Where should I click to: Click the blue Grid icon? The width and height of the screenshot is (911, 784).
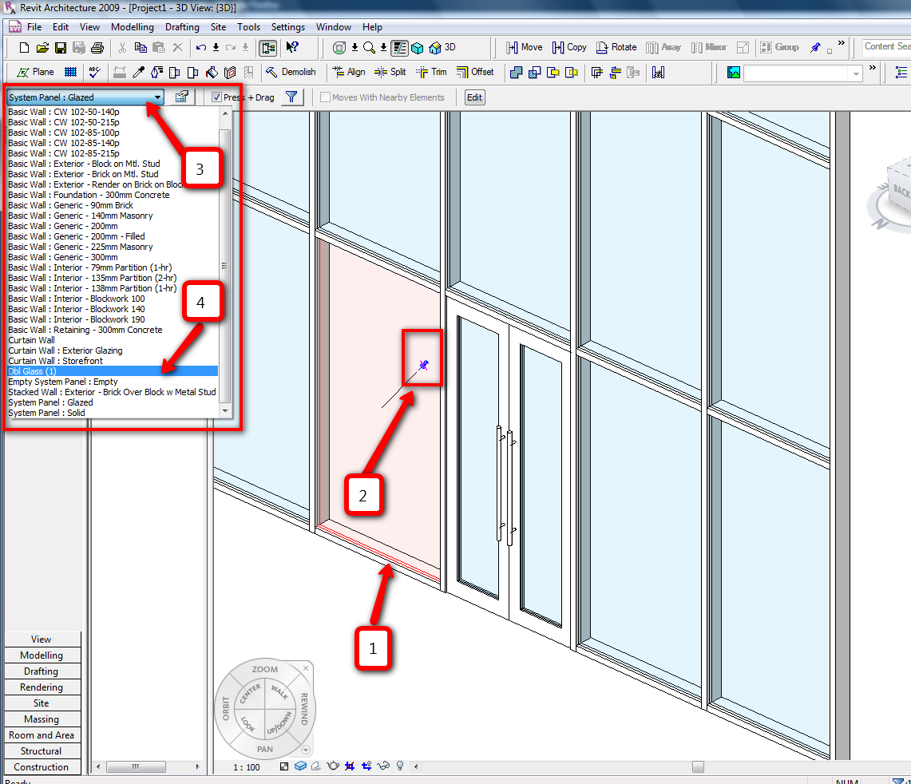(70, 72)
